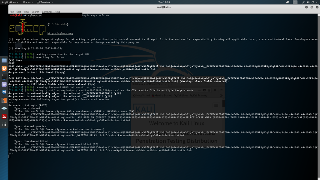Click "resuming back-end DBMS 'microsoft sql server'" line

click(56, 87)
